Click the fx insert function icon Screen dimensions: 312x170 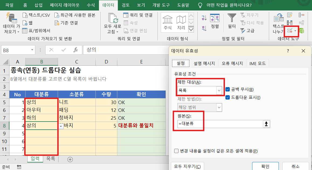point(76,50)
